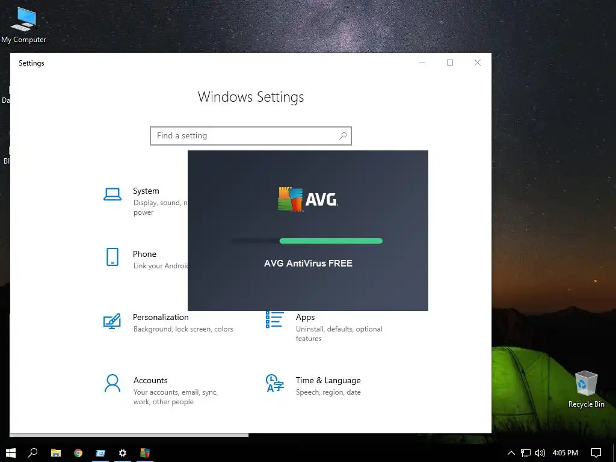Click the AVG logo in the splash screen
This screenshot has height=462, width=616.
coord(308,199)
